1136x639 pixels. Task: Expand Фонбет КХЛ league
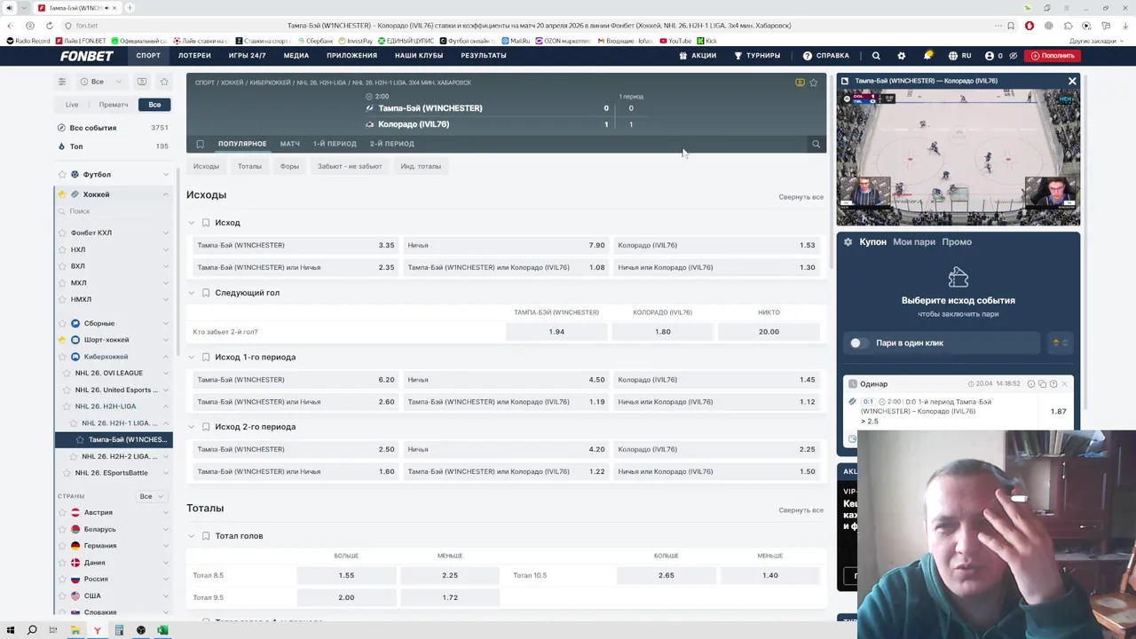click(x=165, y=233)
